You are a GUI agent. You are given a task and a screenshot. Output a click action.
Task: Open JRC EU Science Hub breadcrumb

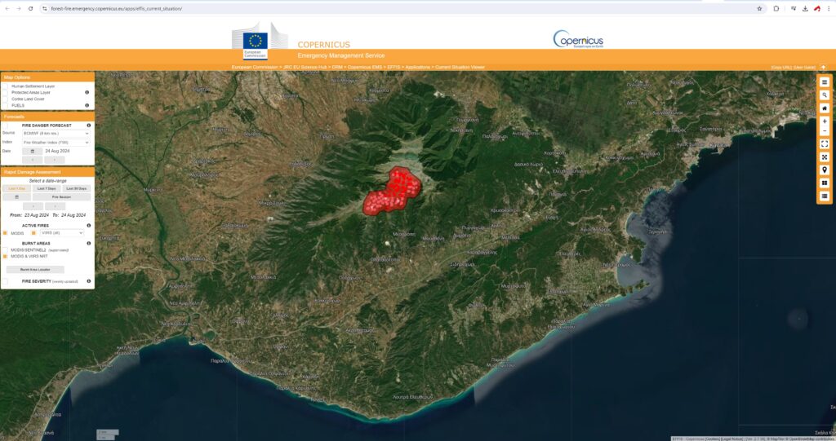click(x=305, y=67)
